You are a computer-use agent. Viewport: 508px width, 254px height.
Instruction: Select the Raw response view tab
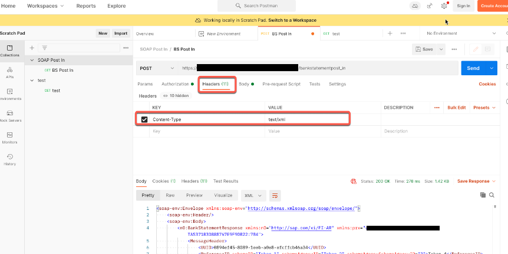click(170, 195)
